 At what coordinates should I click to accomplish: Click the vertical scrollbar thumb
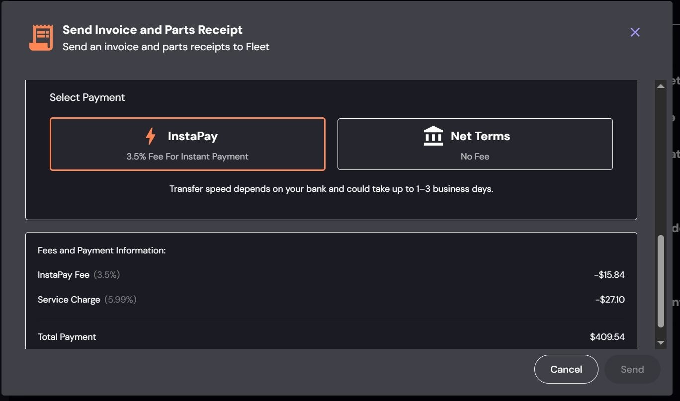coord(661,281)
